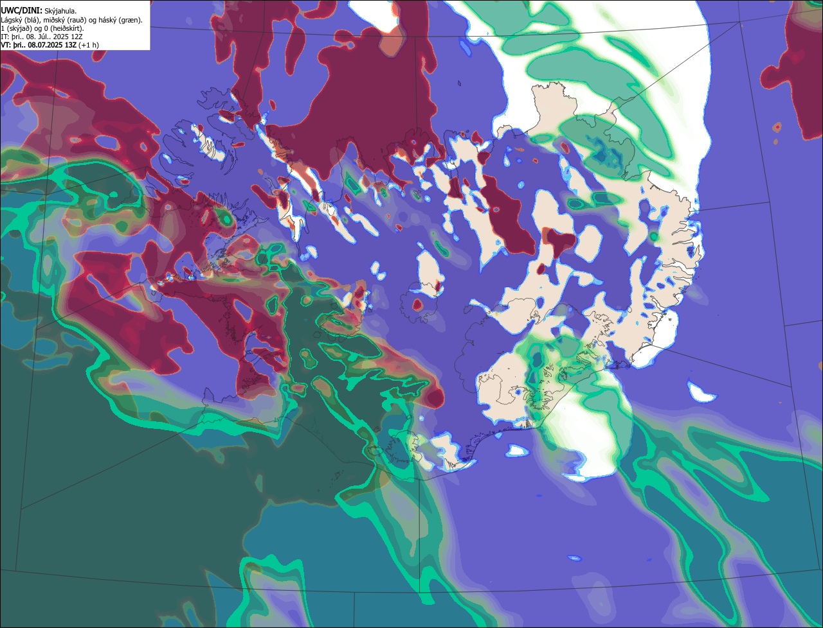Click the initial time 'IT: þri.. 08. Júl.. 2025 12Z'

pos(42,37)
